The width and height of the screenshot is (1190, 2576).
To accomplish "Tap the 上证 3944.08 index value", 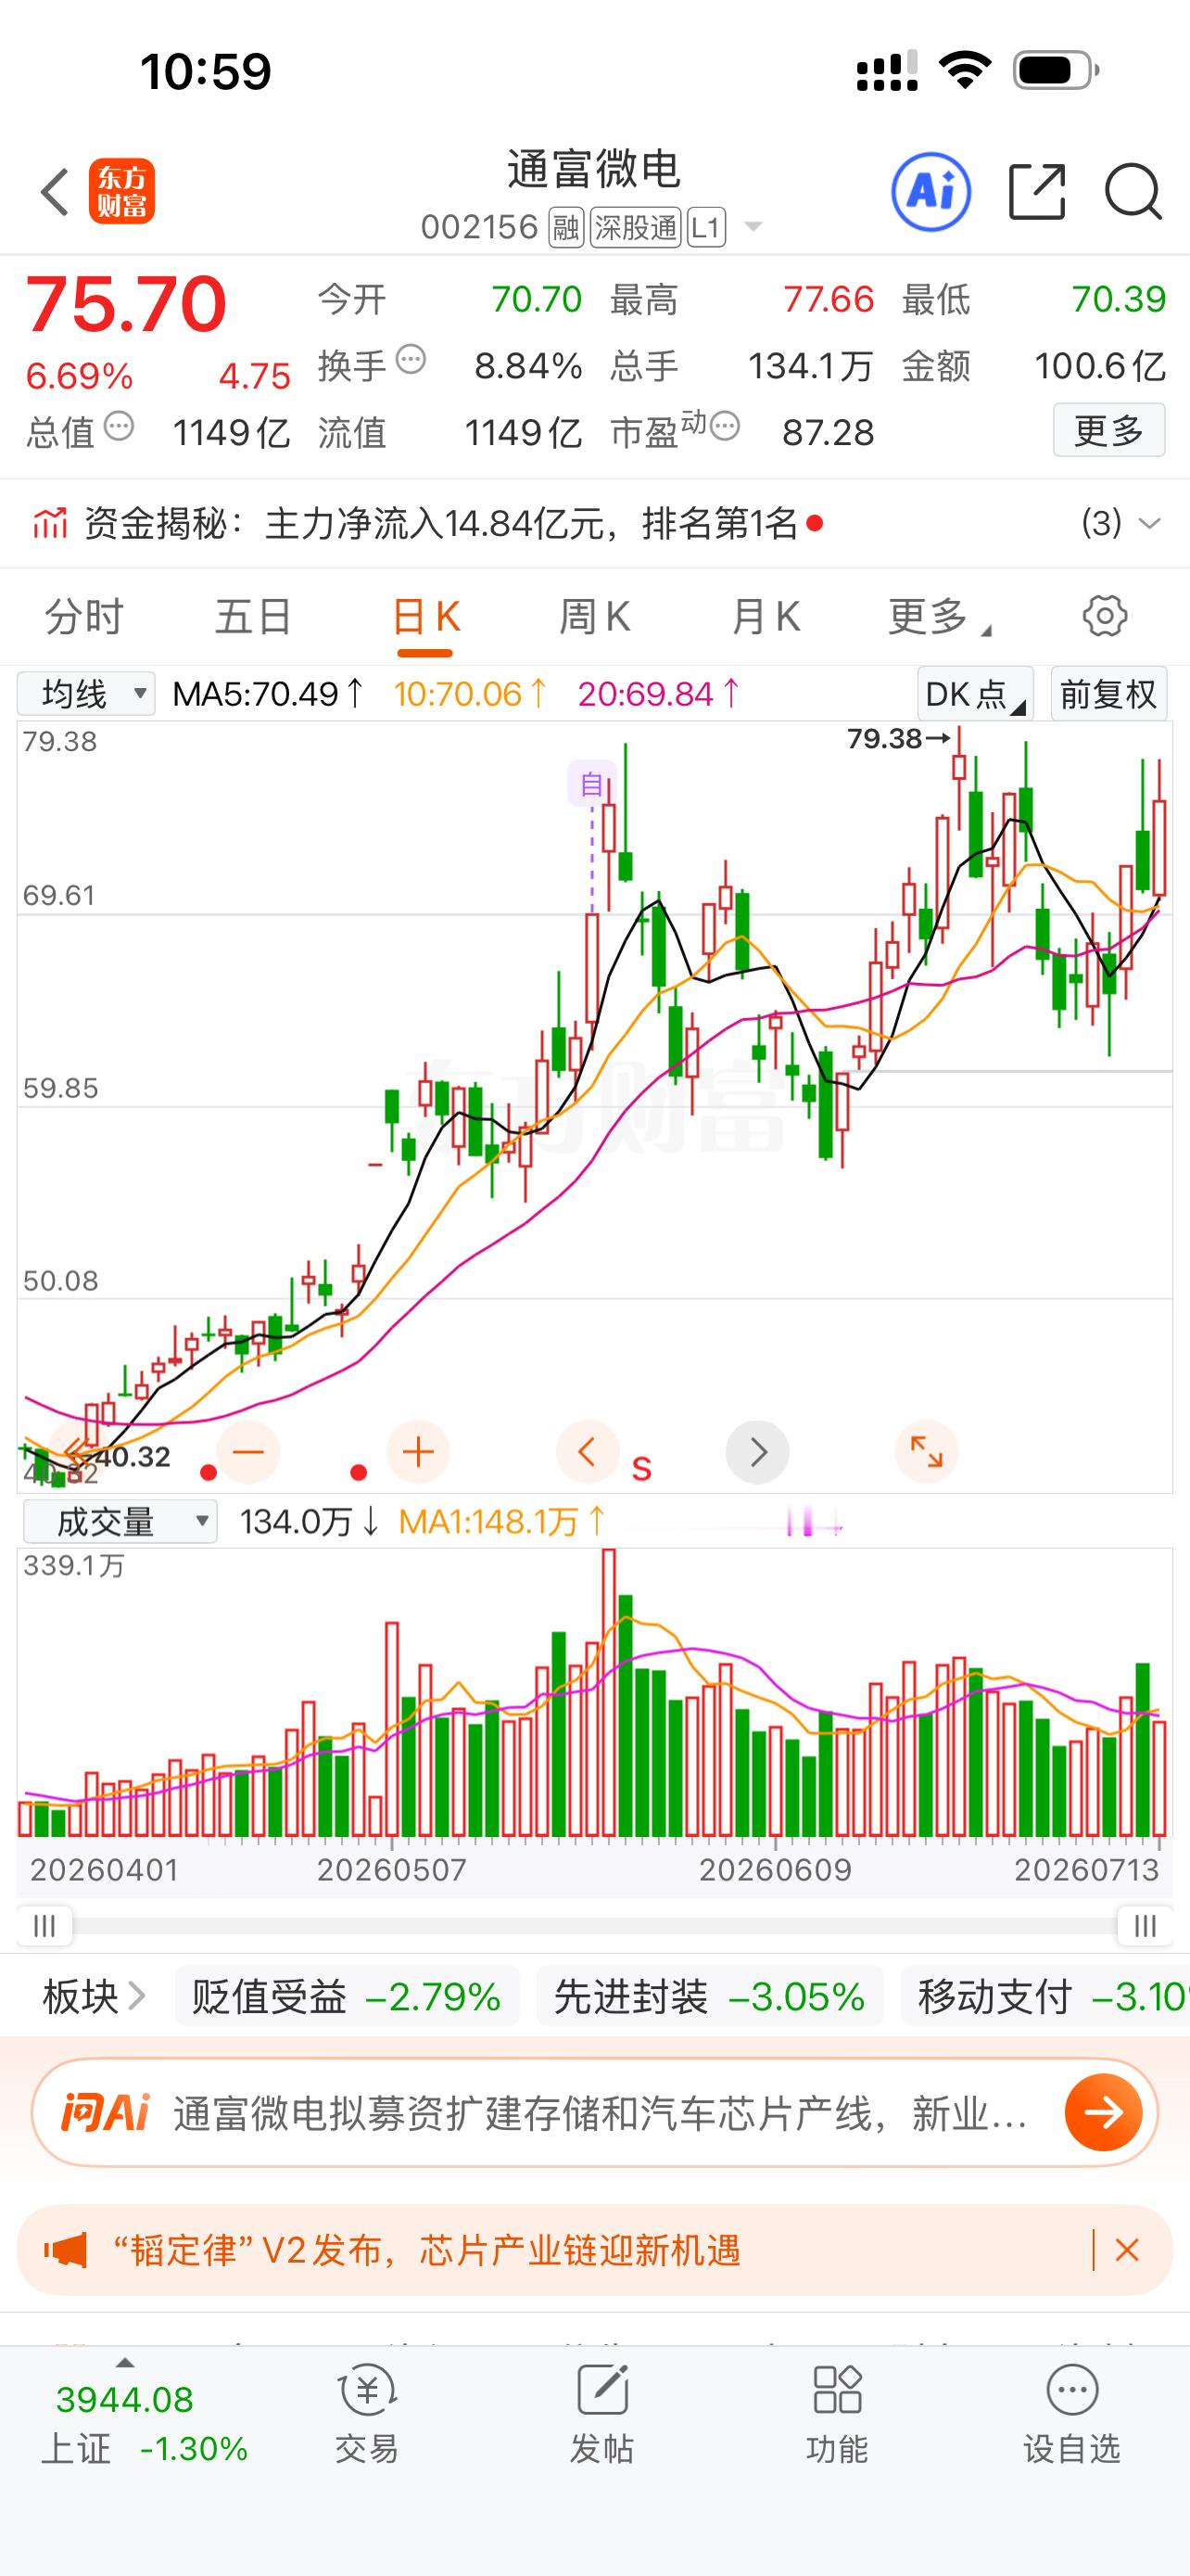I will pyautogui.click(x=125, y=2399).
